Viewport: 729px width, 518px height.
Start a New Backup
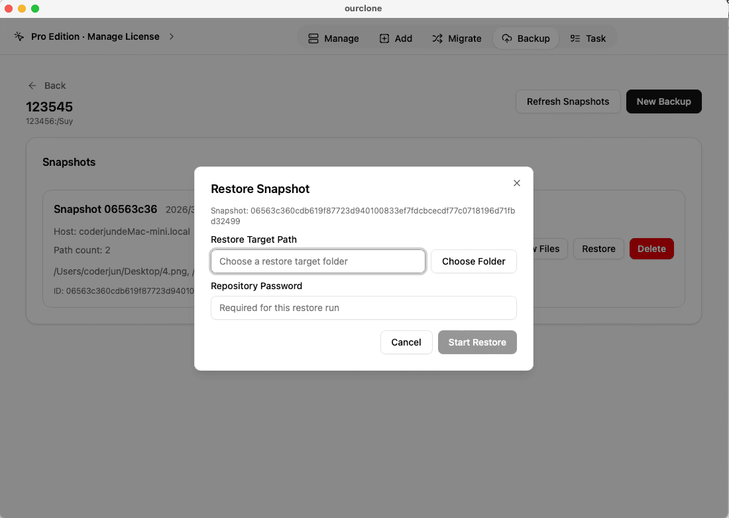[663, 101]
